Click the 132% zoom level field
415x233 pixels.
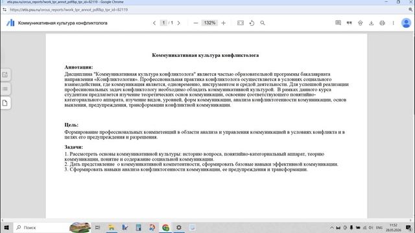(x=209, y=23)
